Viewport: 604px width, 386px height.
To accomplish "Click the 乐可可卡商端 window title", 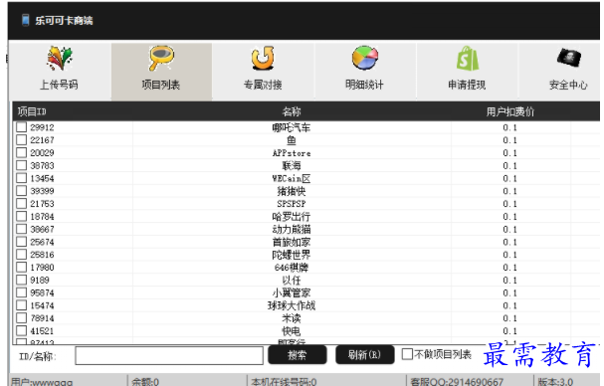I will click(x=64, y=21).
